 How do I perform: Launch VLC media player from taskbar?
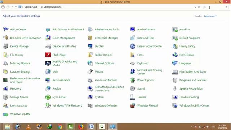[x=29, y=127]
